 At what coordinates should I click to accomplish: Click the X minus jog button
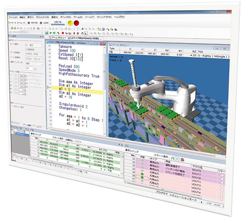(14, 75)
